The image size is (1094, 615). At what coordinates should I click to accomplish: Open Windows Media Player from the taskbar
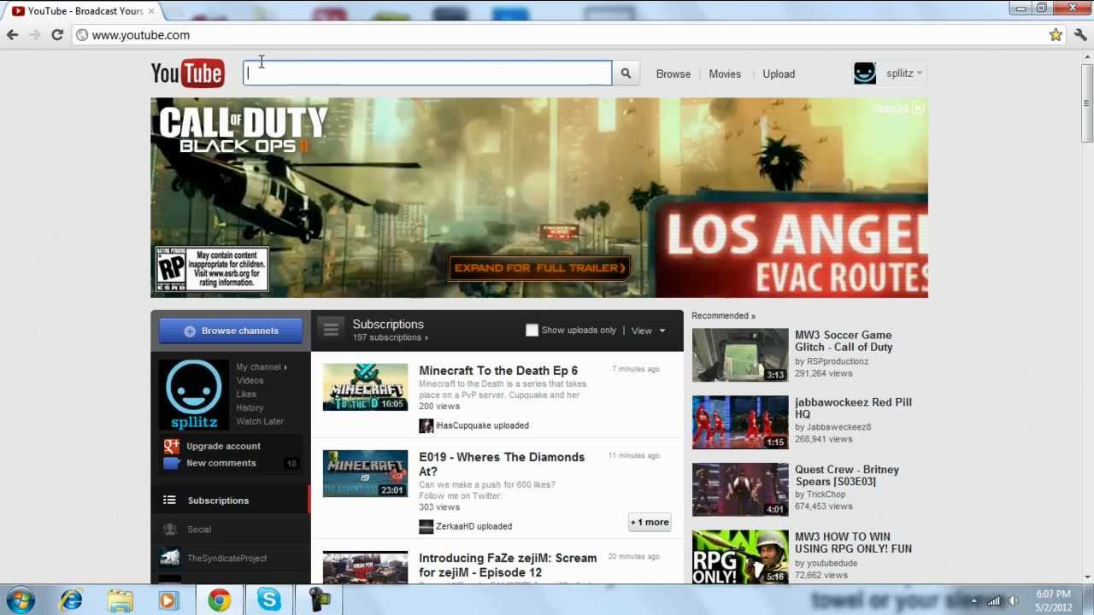168,600
